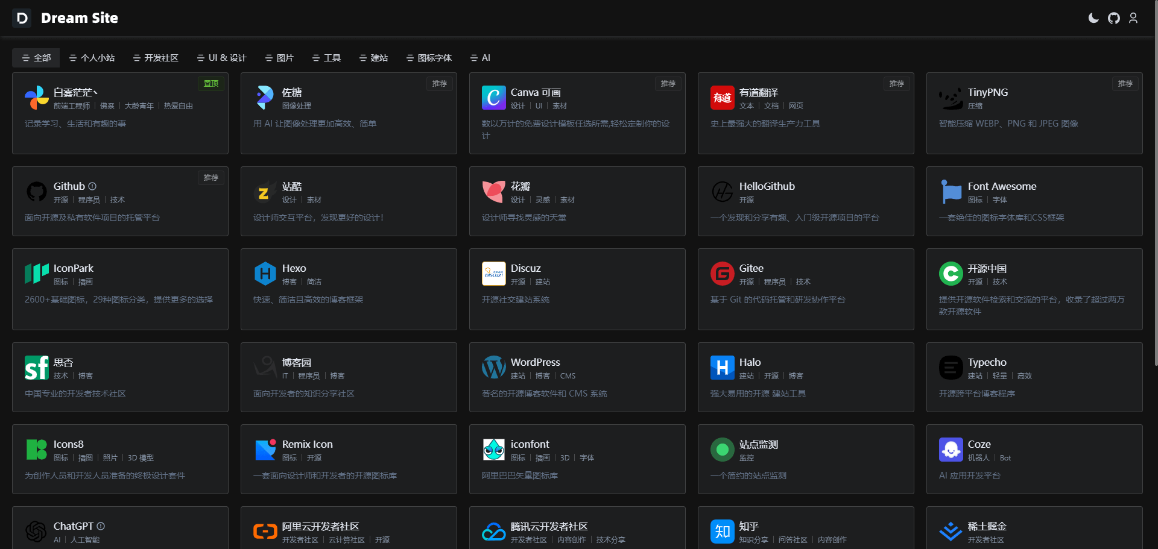
Task: Open the Font Awesome title link
Action: coord(1002,186)
